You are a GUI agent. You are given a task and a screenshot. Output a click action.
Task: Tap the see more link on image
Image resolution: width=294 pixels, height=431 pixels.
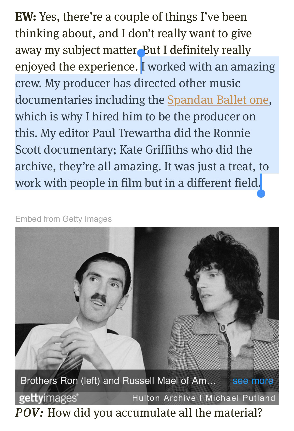[x=253, y=381]
